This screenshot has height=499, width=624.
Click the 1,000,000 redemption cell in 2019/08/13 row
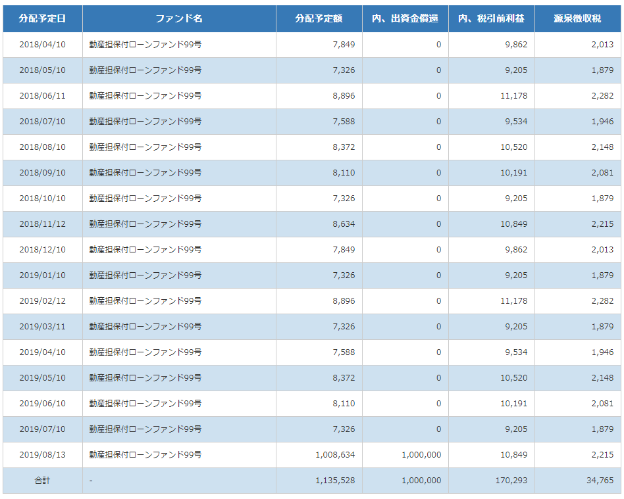tap(421, 455)
